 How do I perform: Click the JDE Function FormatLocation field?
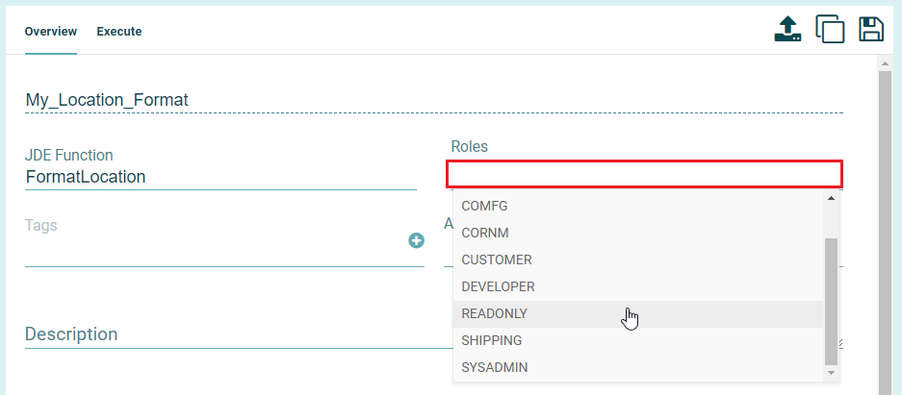tap(220, 177)
